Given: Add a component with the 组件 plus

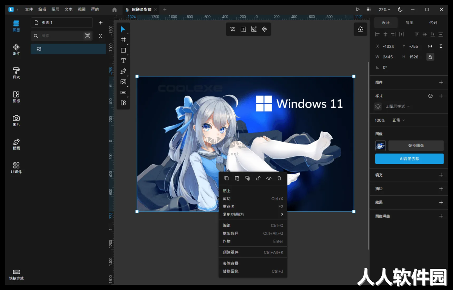Looking at the screenshot, I should click(x=441, y=82).
